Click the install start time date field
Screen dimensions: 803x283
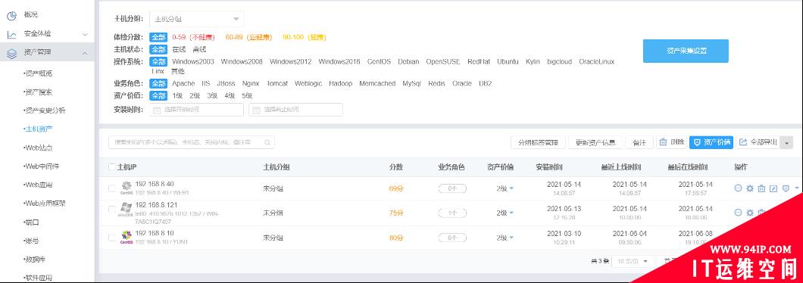point(197,110)
